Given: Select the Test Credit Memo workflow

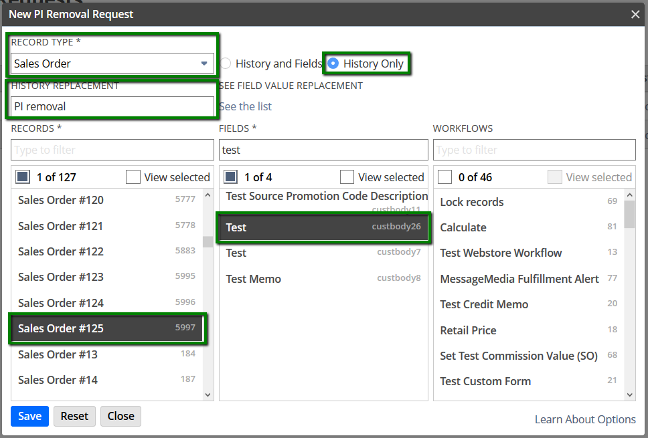Looking at the screenshot, I should [529, 304].
